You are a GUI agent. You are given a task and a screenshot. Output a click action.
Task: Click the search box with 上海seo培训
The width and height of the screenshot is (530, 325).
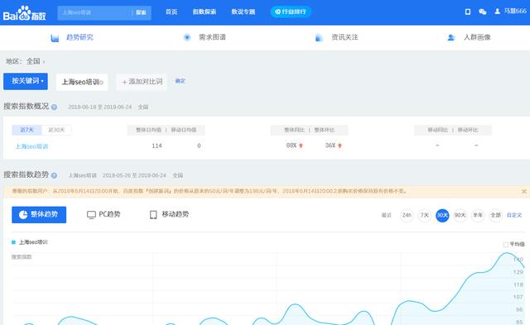94,12
